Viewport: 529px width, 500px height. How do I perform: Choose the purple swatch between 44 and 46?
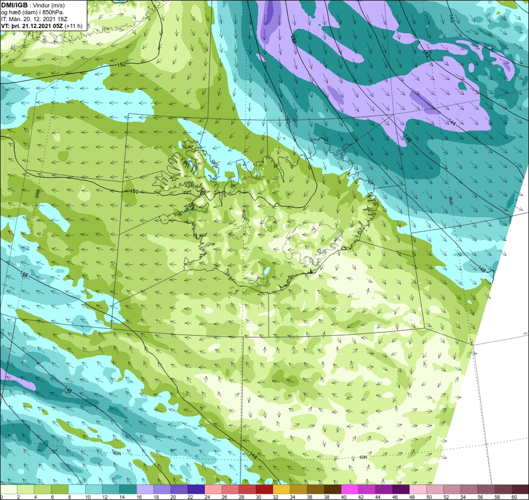(x=384, y=489)
